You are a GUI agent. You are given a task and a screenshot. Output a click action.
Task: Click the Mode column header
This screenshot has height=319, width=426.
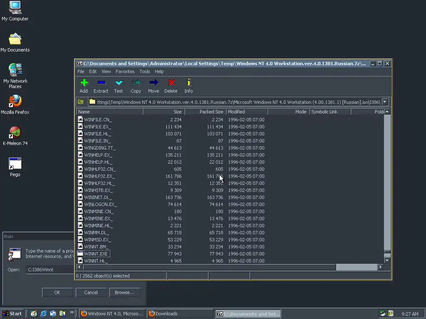[288, 112]
